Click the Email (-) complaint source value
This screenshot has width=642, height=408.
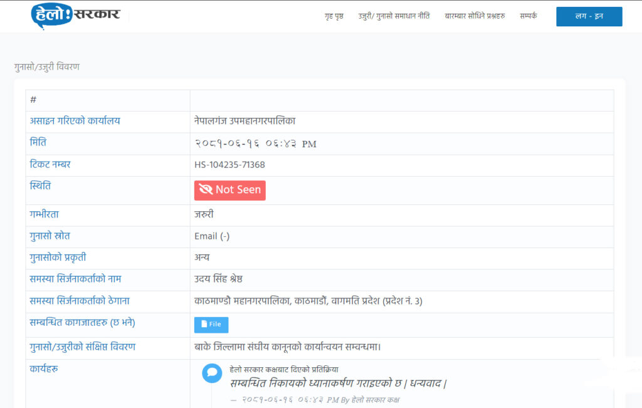point(212,236)
